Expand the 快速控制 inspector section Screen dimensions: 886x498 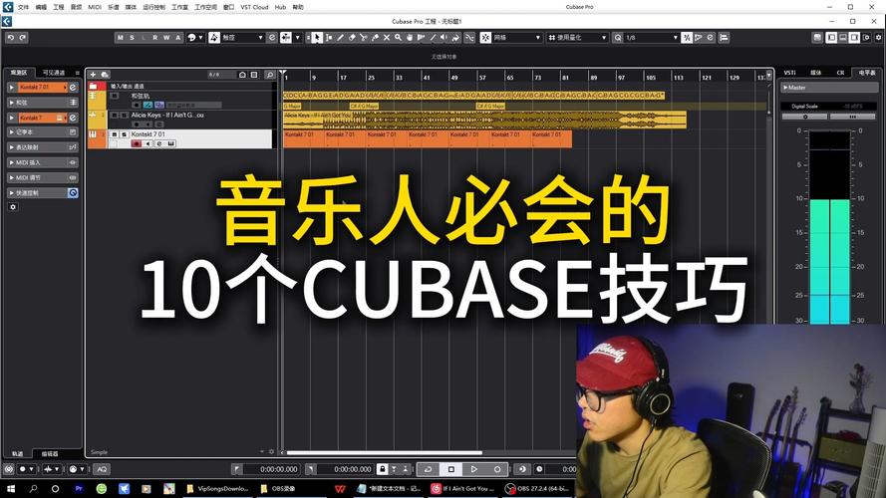tap(11, 193)
